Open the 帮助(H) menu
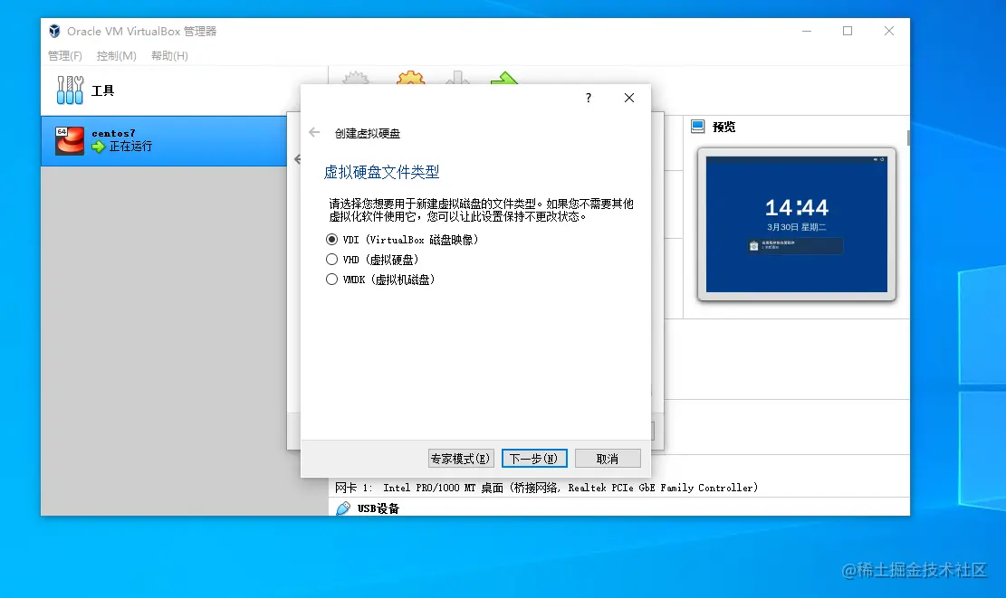 [168, 55]
